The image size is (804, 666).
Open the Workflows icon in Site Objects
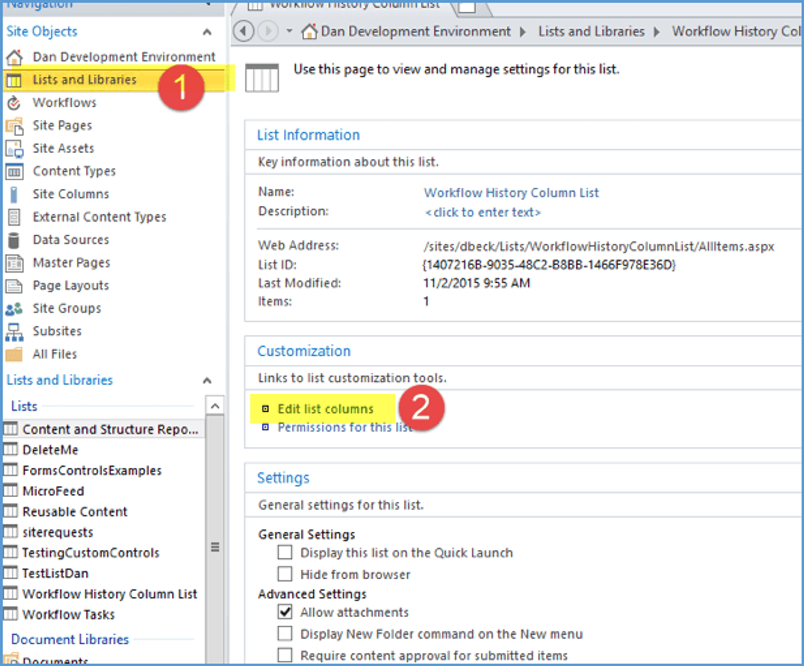point(14,103)
